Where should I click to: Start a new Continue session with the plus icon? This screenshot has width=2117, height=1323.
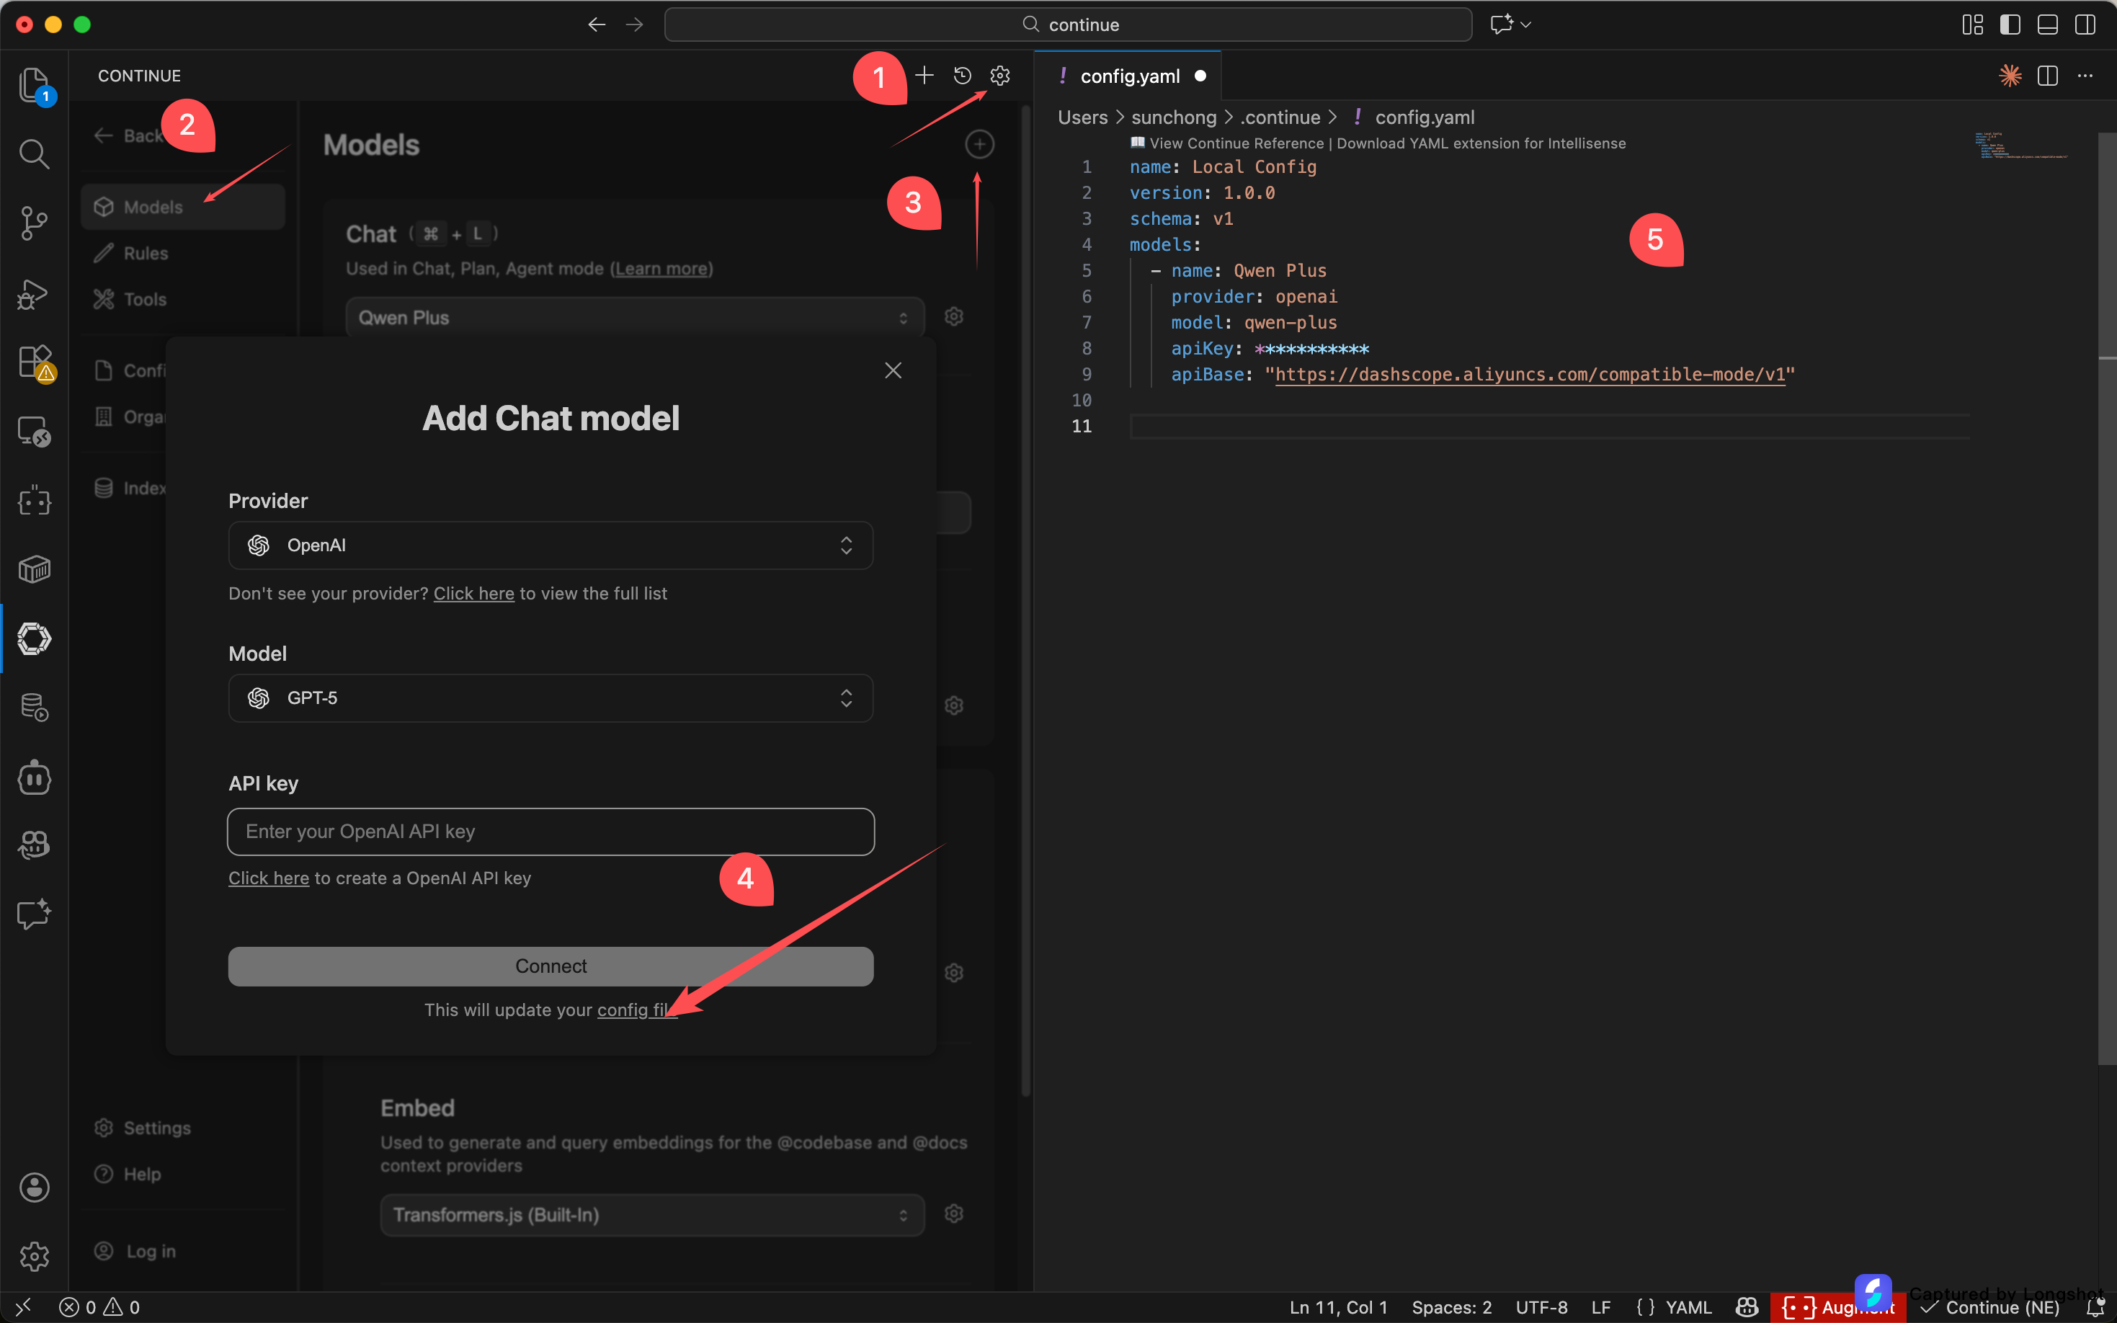click(x=924, y=76)
